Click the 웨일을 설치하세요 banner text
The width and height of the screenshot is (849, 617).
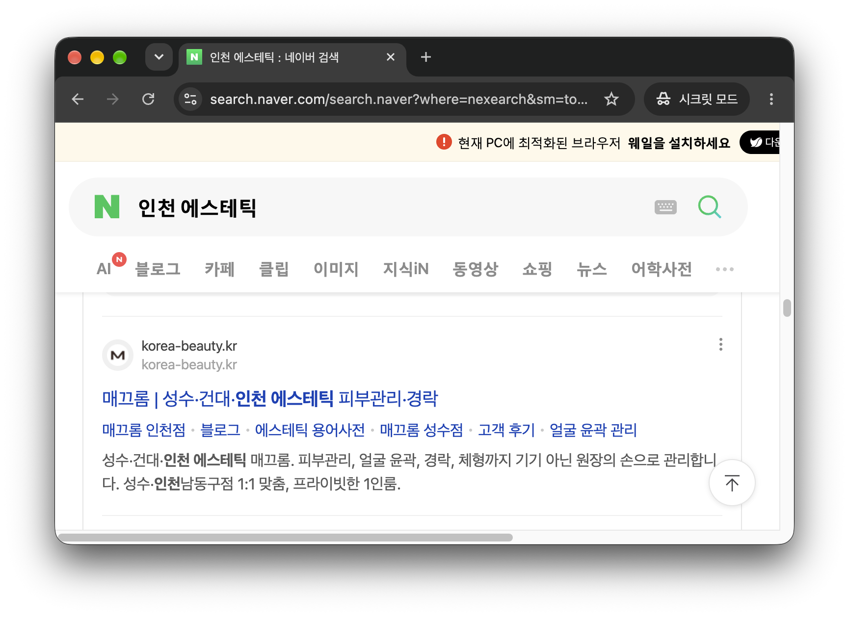[679, 143]
